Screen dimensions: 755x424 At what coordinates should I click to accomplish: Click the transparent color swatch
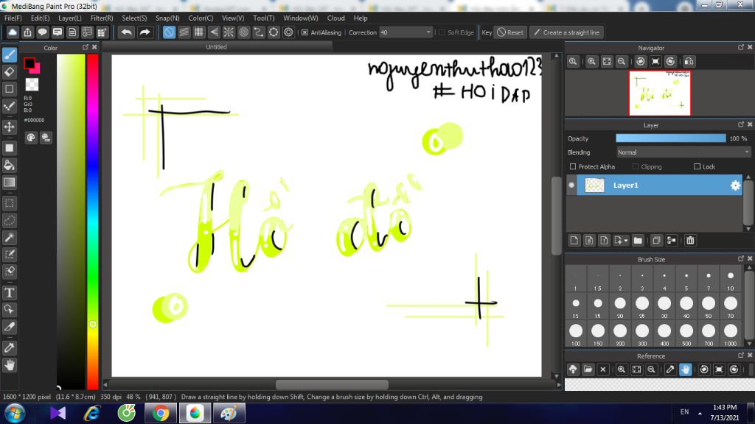(32, 85)
